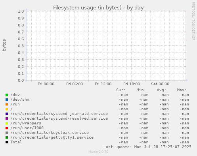Screen dimensions: 197x156
Task: Select the /dev/shm legend label
Action: pyautogui.click(x=20, y=100)
